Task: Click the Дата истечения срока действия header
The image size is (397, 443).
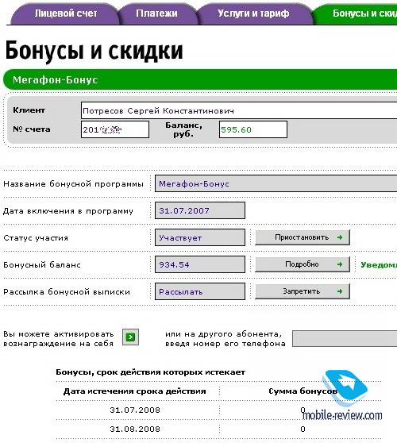Action: (134, 391)
